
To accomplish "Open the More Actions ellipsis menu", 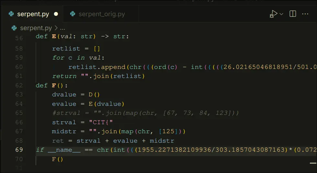I will click(x=305, y=14).
